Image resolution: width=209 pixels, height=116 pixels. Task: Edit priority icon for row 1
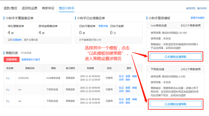tap(9, 78)
